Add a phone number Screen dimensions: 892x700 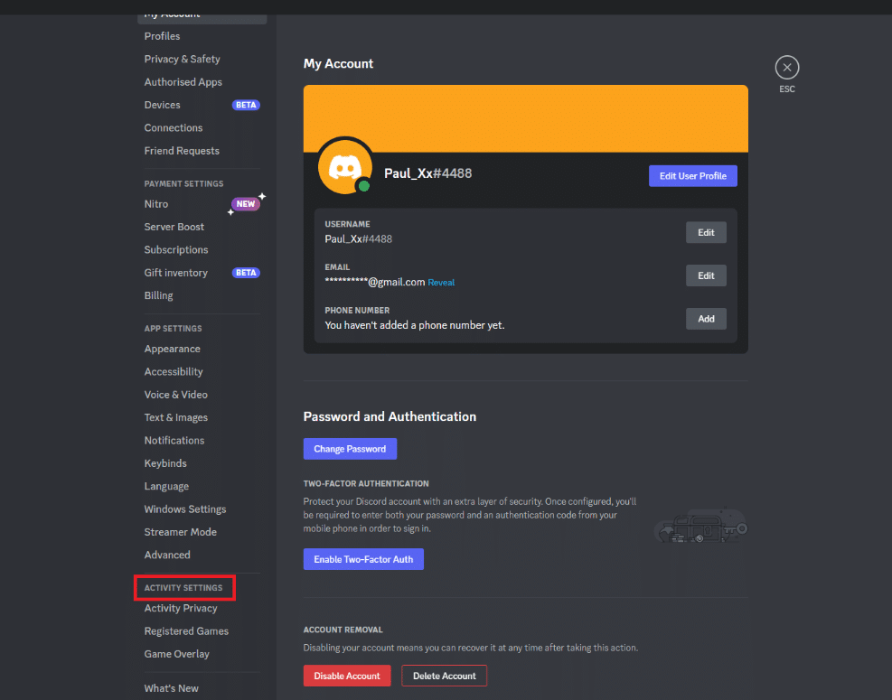pyautogui.click(x=706, y=319)
